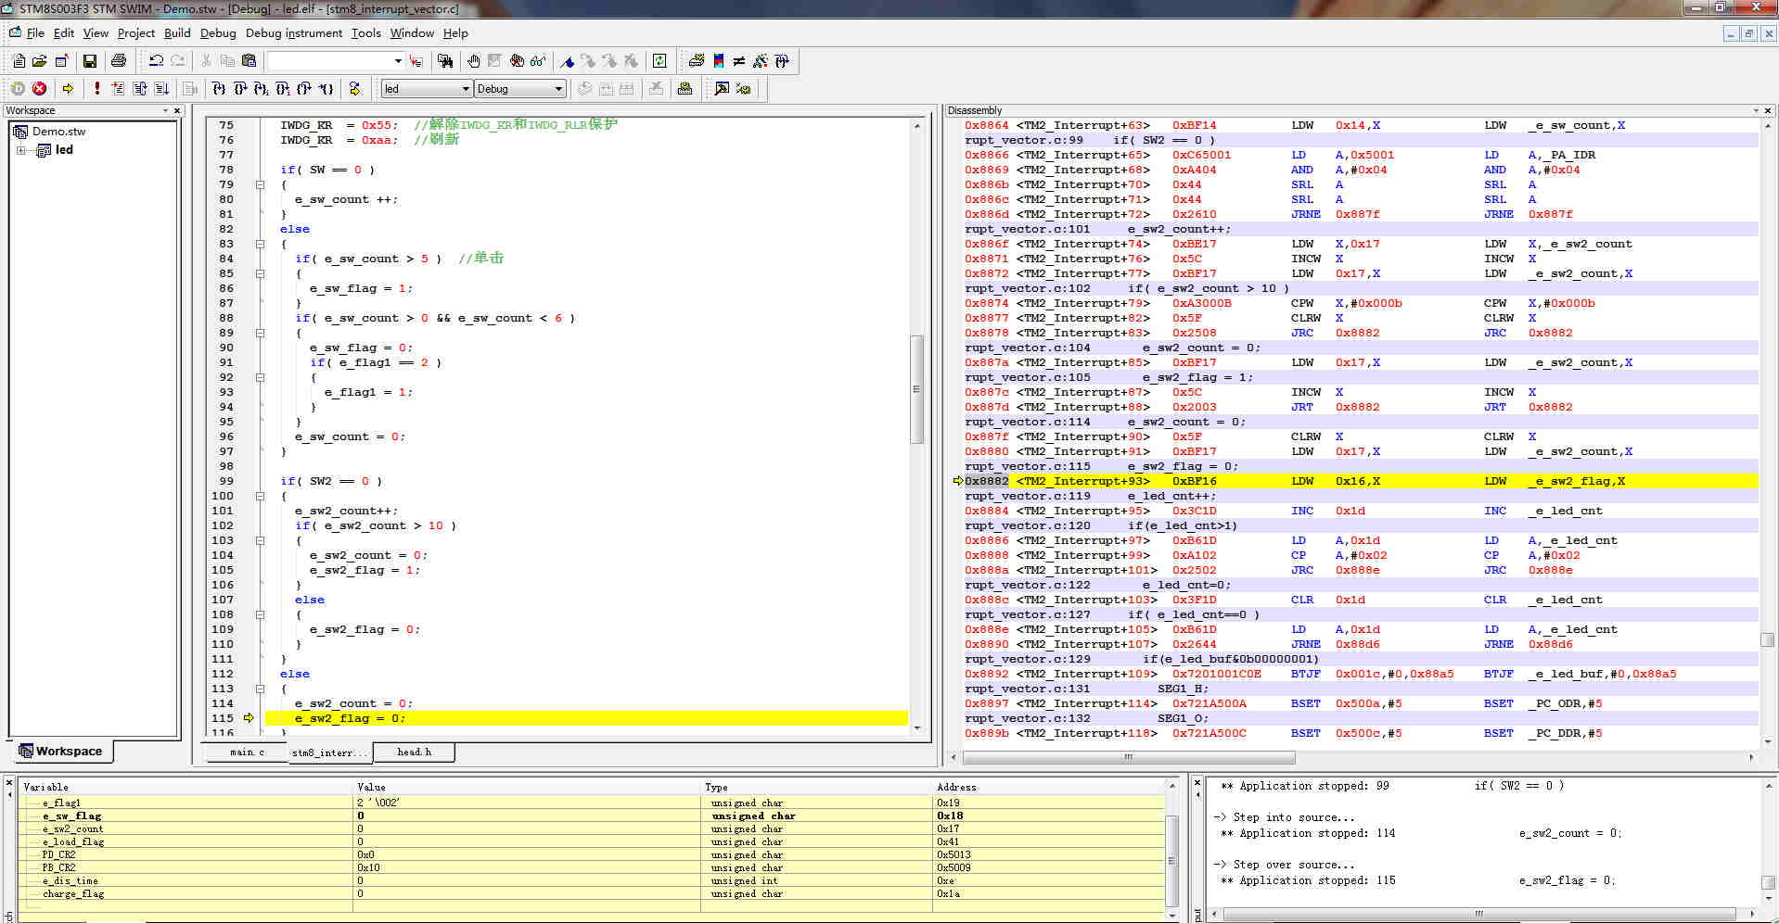Click the highlighted disassembly line 0x8882
The width and height of the screenshot is (1779, 923).
coord(1360,481)
